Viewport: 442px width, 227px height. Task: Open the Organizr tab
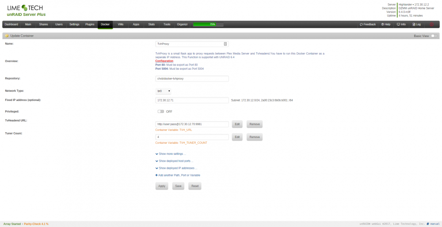pos(183,24)
